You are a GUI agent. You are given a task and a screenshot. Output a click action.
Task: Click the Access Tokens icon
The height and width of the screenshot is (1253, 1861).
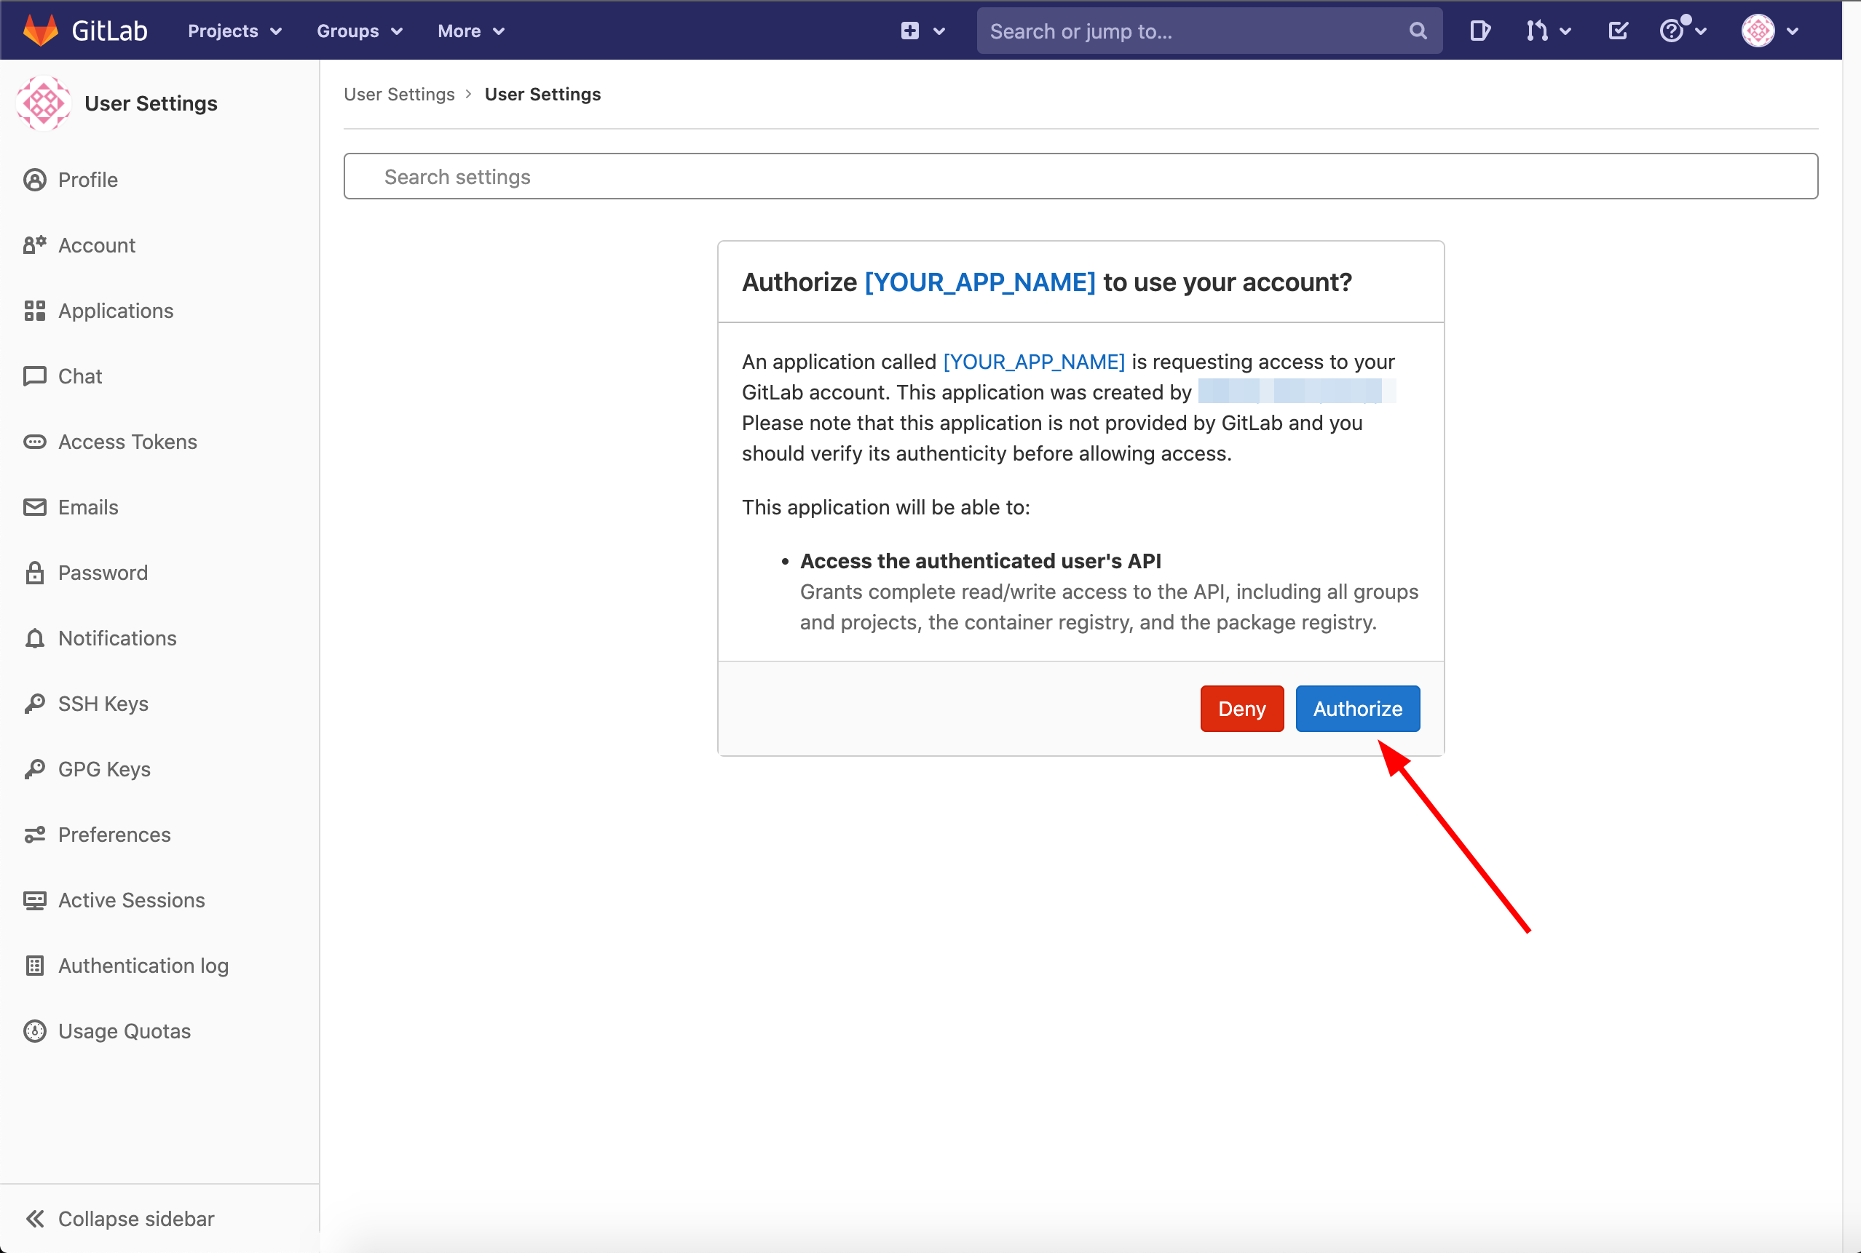click(34, 442)
